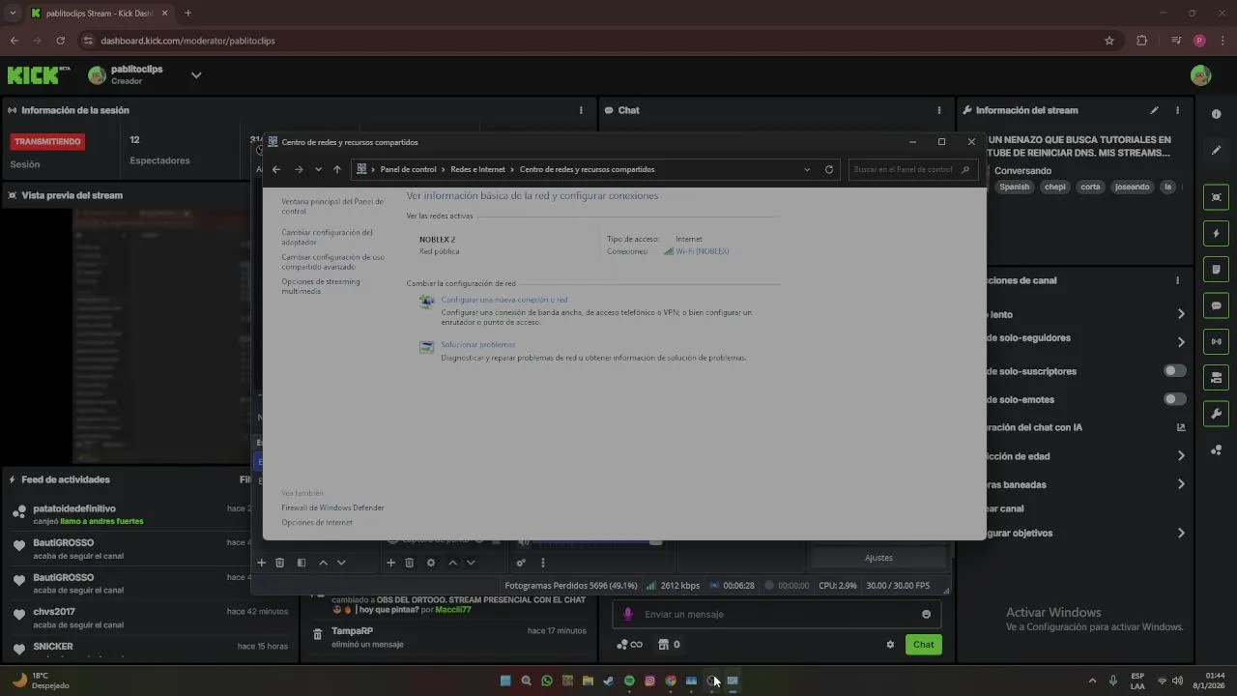1237x696 pixels.
Task: Open emoji picker in chat message box
Action: (926, 614)
